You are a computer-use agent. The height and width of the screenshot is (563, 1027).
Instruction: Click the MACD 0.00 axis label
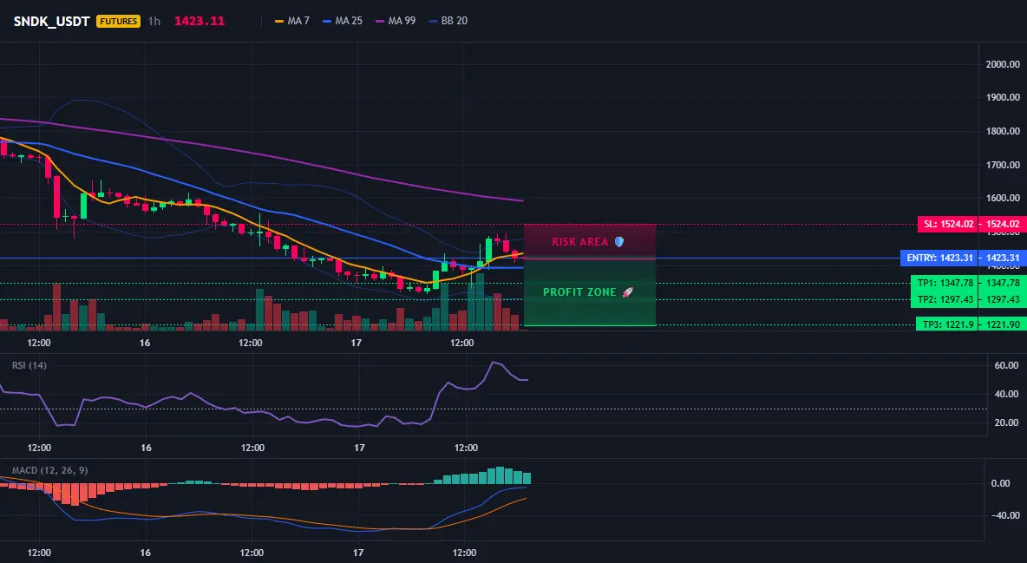tap(1001, 484)
